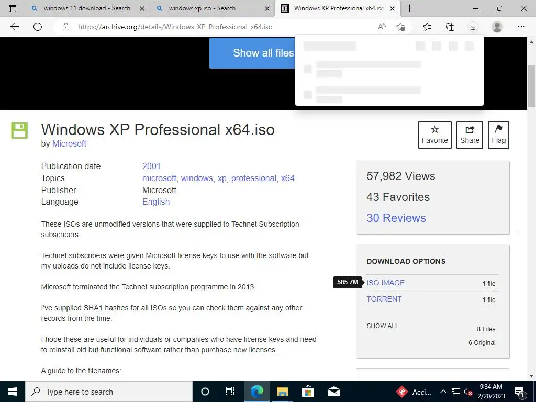Open Microsoft Store from the taskbar

pyautogui.click(x=308, y=392)
